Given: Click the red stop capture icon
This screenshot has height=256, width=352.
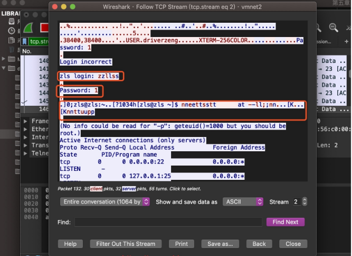Looking at the screenshot, I should tap(44, 28).
